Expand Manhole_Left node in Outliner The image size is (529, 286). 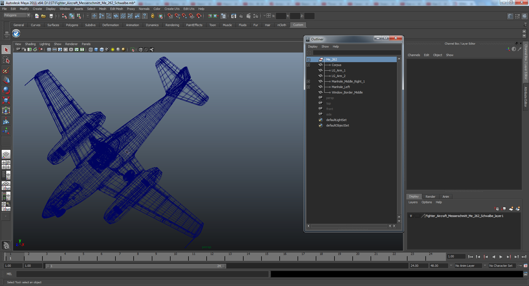(x=309, y=87)
